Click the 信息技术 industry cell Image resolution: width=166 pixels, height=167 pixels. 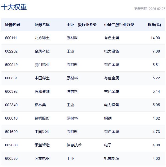pos(74,145)
